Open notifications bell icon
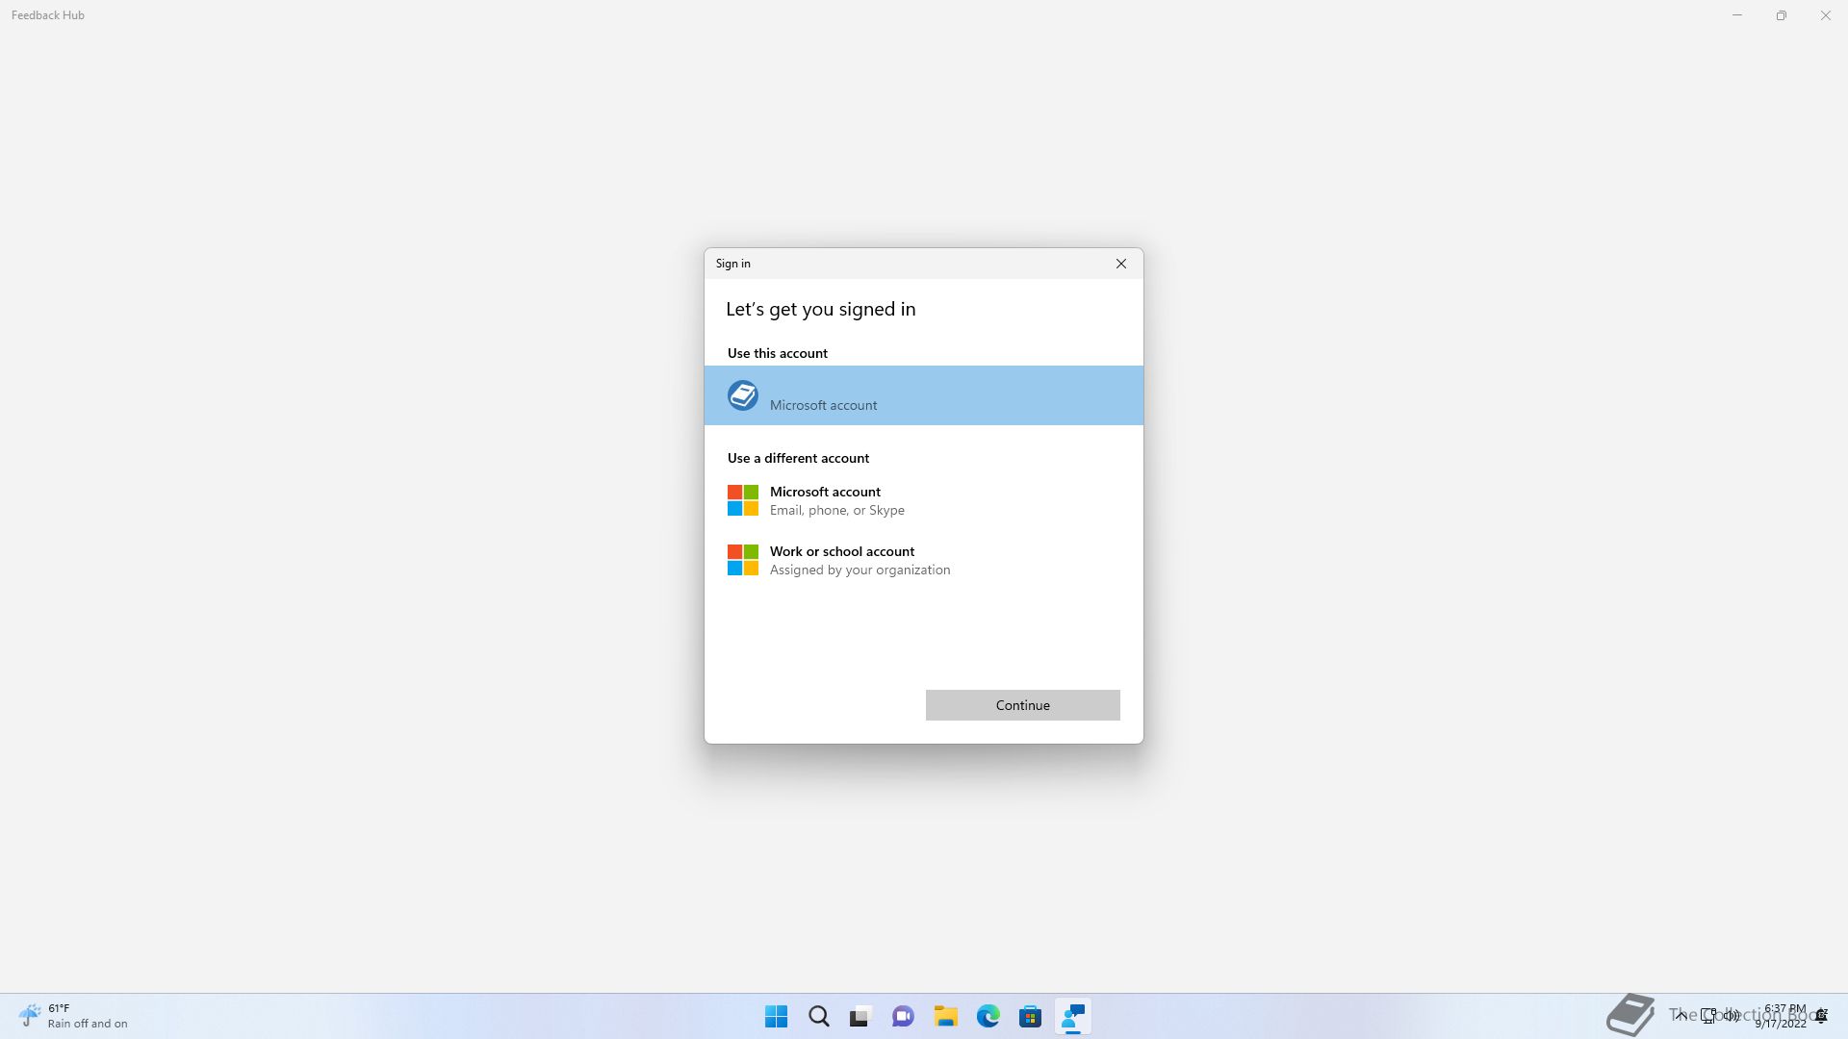 (1822, 1016)
